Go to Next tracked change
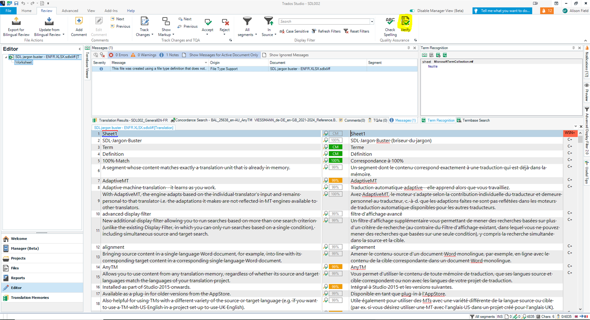Screen dimensions: 590x320 (x=185, y=19)
